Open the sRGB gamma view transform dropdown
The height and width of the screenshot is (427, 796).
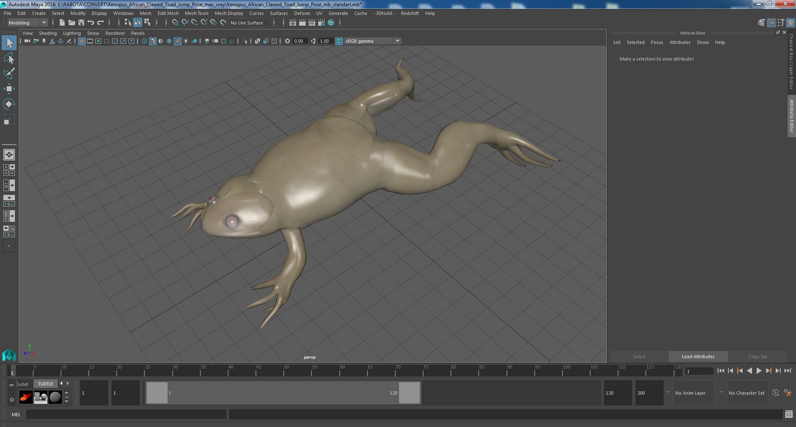point(372,41)
